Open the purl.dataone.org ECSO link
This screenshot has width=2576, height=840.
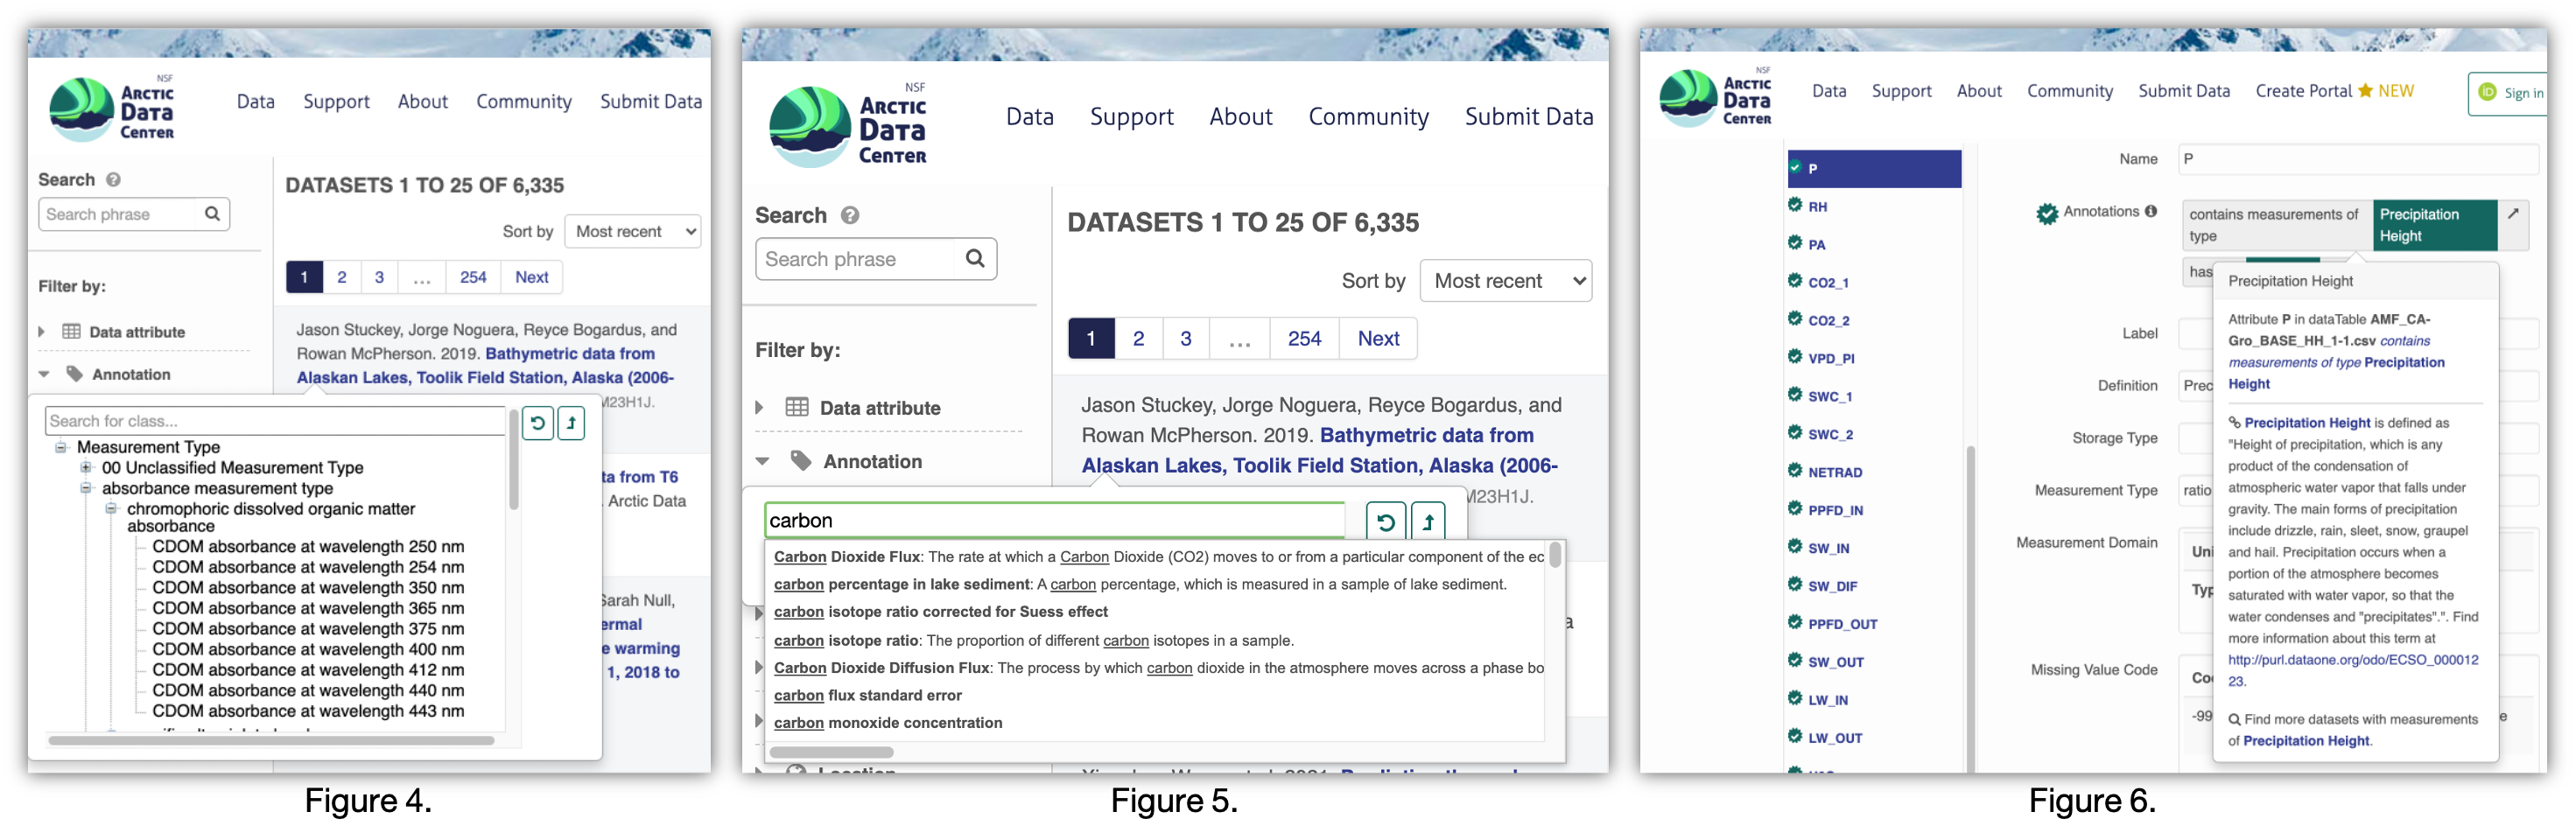[2352, 660]
